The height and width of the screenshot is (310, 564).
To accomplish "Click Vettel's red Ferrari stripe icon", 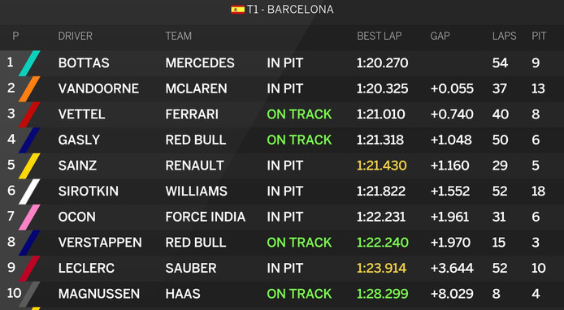I will click(x=29, y=114).
